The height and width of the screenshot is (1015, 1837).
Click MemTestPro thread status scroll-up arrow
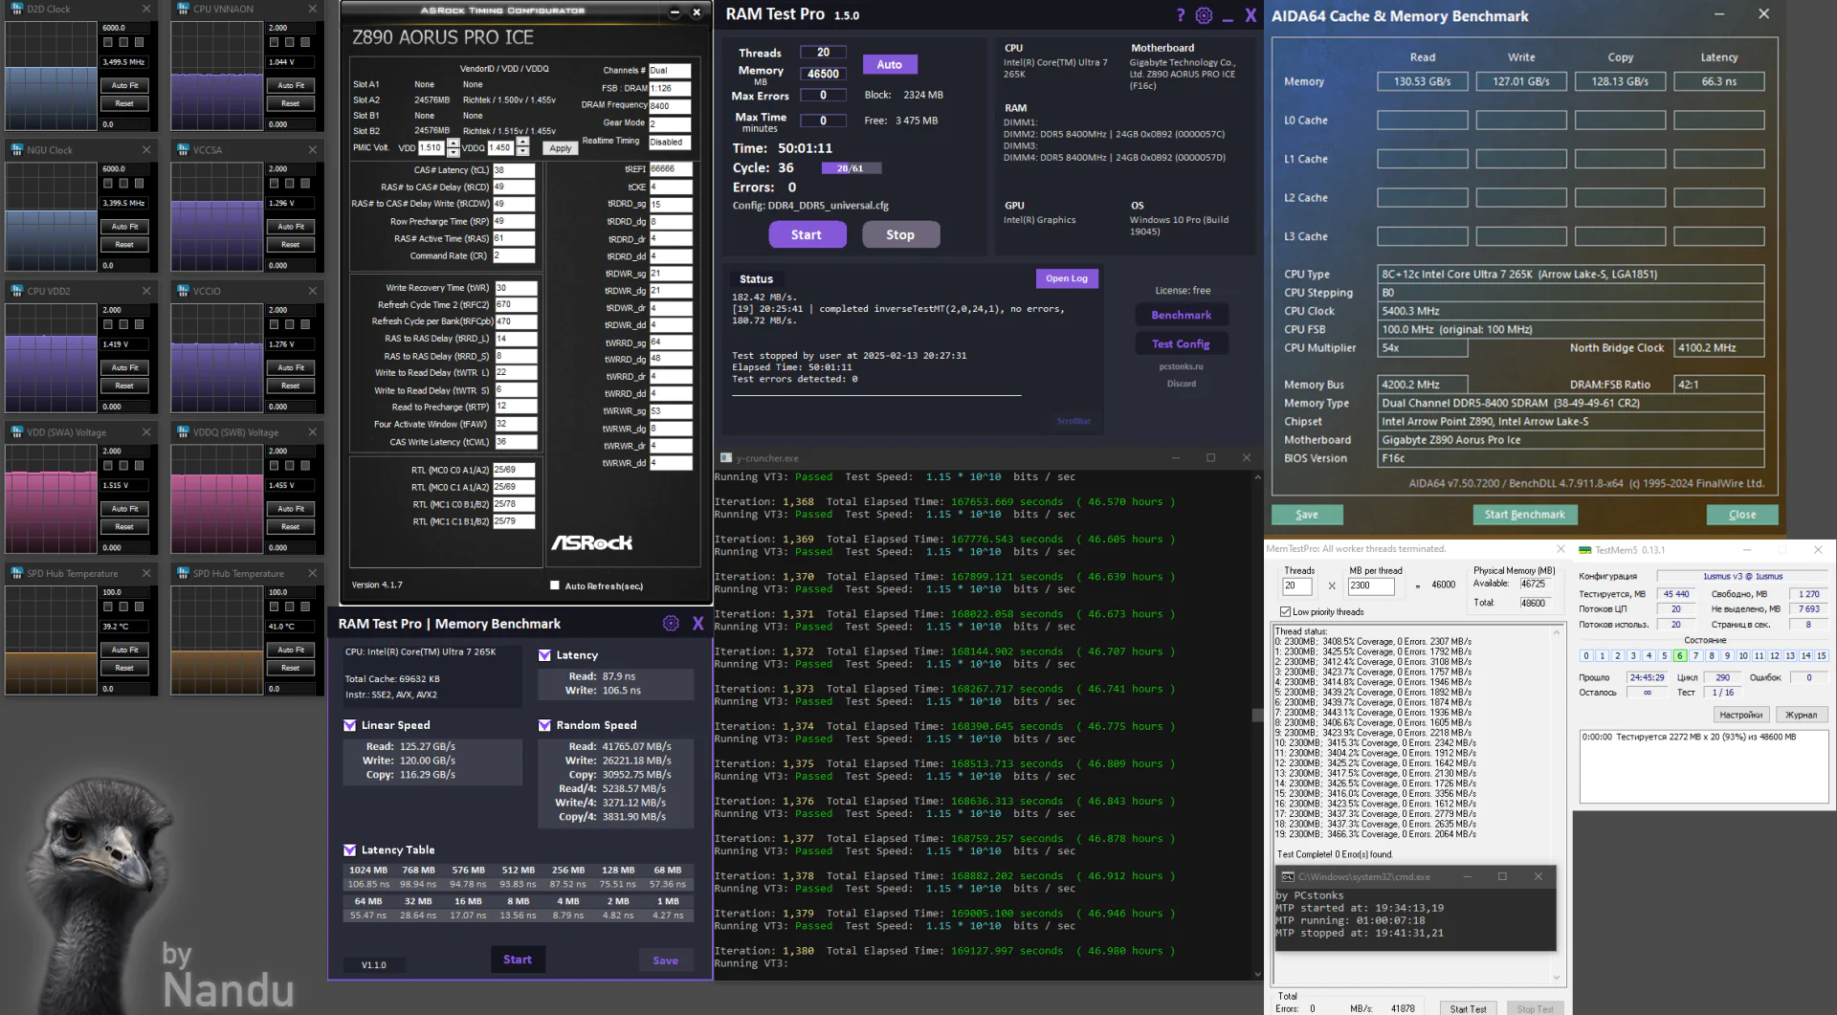click(x=1557, y=632)
